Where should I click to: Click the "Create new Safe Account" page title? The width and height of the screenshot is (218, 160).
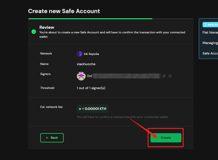(64, 11)
